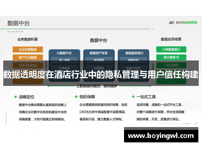
Task: Click the line 企业需要提供配套的组织保障，包括
Action: [x=103, y=104]
